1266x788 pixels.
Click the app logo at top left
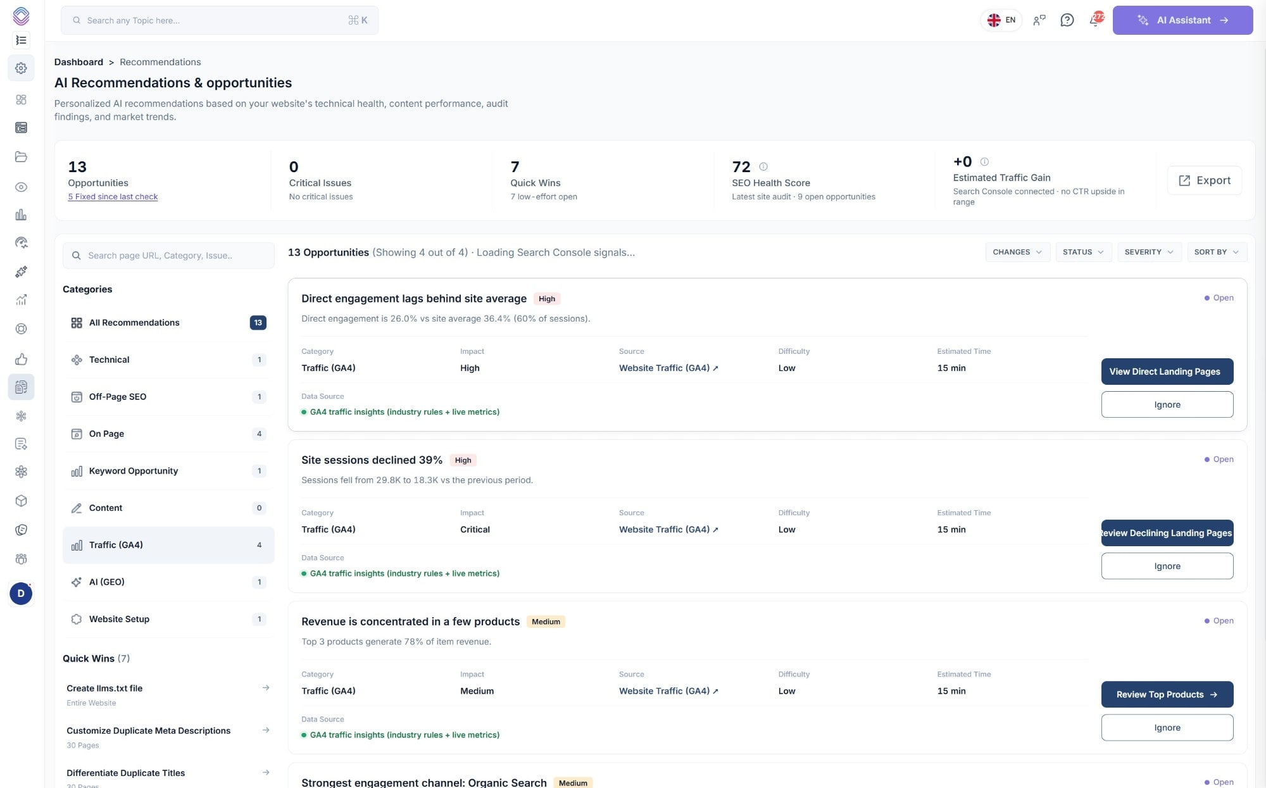21,15
